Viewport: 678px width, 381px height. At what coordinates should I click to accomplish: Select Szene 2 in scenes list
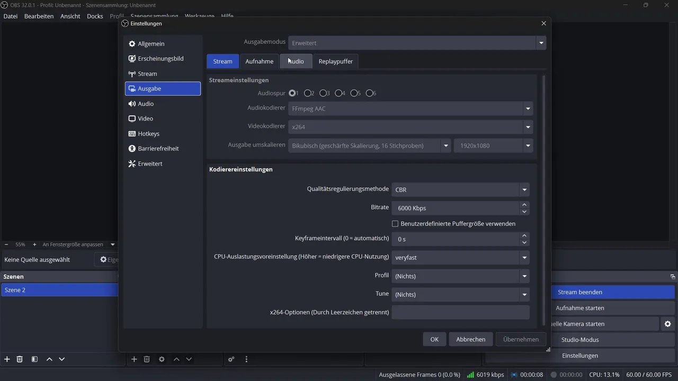[59, 290]
